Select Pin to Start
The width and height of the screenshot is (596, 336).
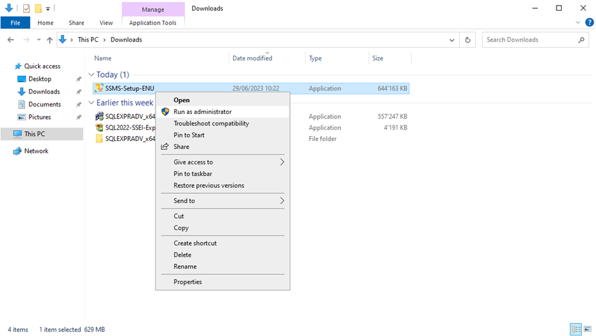pyautogui.click(x=222, y=135)
